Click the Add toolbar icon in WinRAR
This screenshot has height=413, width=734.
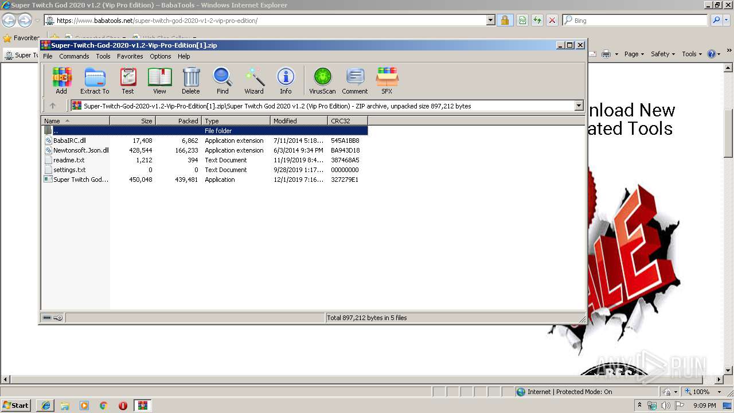(61, 80)
